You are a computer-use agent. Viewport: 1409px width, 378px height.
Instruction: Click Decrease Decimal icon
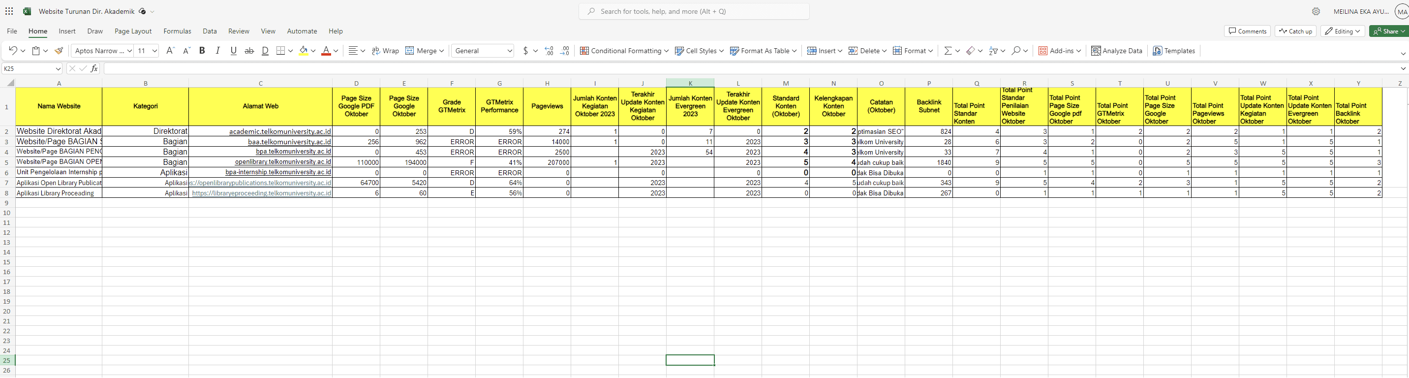549,51
